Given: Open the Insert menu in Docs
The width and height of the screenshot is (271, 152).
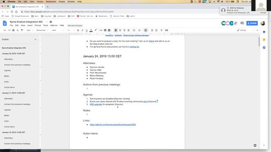Looking at the screenshot, I should 30,25.
